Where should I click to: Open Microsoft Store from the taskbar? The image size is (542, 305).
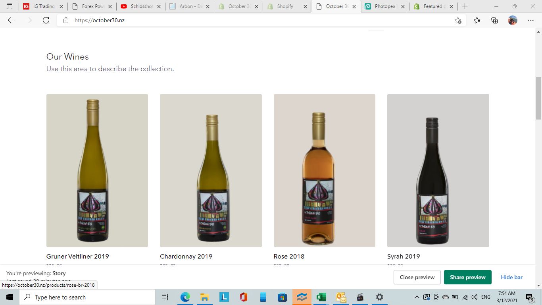(282, 297)
